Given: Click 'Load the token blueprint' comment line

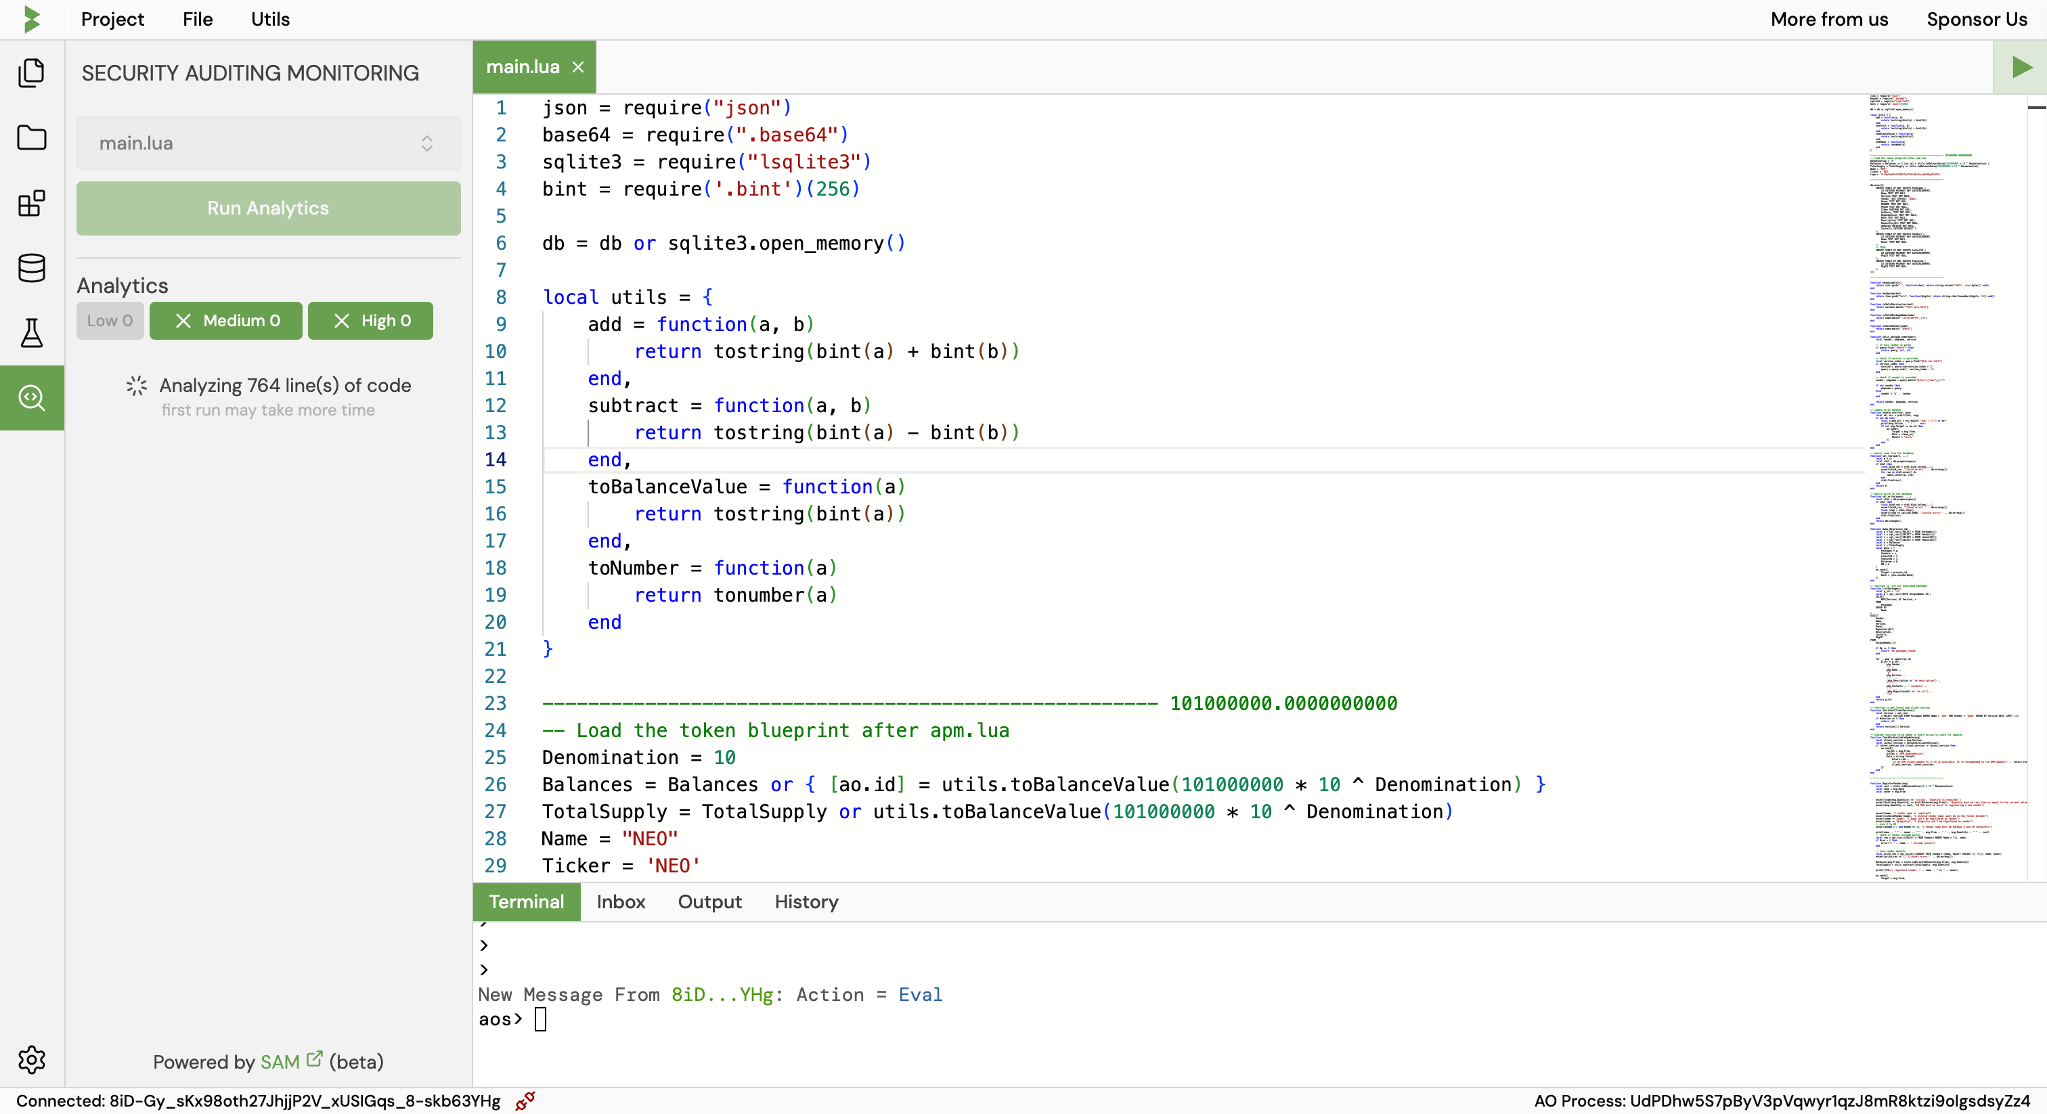Looking at the screenshot, I should point(776,730).
